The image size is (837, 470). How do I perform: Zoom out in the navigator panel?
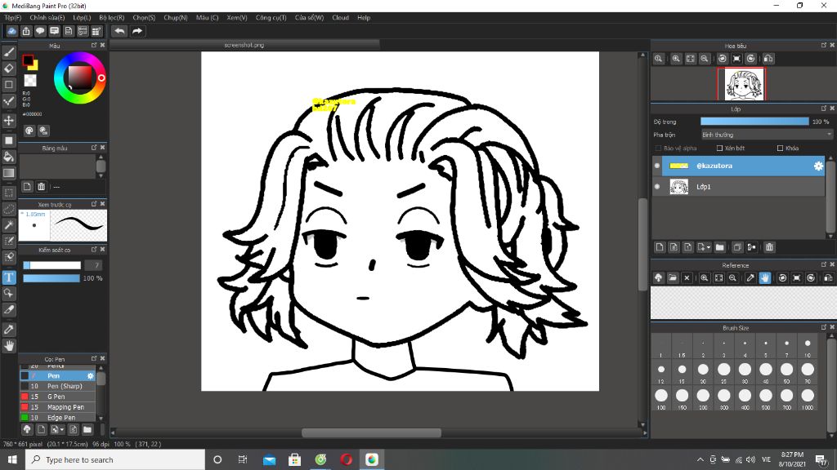(x=705, y=59)
